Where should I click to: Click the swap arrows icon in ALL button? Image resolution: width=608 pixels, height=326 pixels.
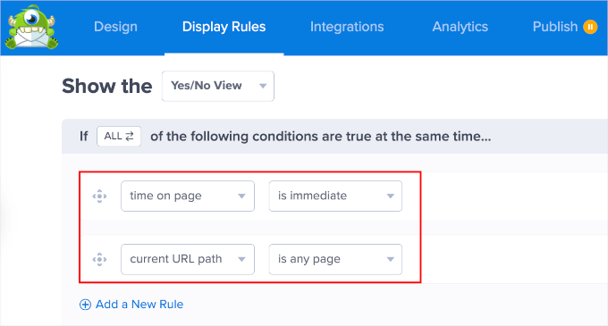click(x=130, y=136)
